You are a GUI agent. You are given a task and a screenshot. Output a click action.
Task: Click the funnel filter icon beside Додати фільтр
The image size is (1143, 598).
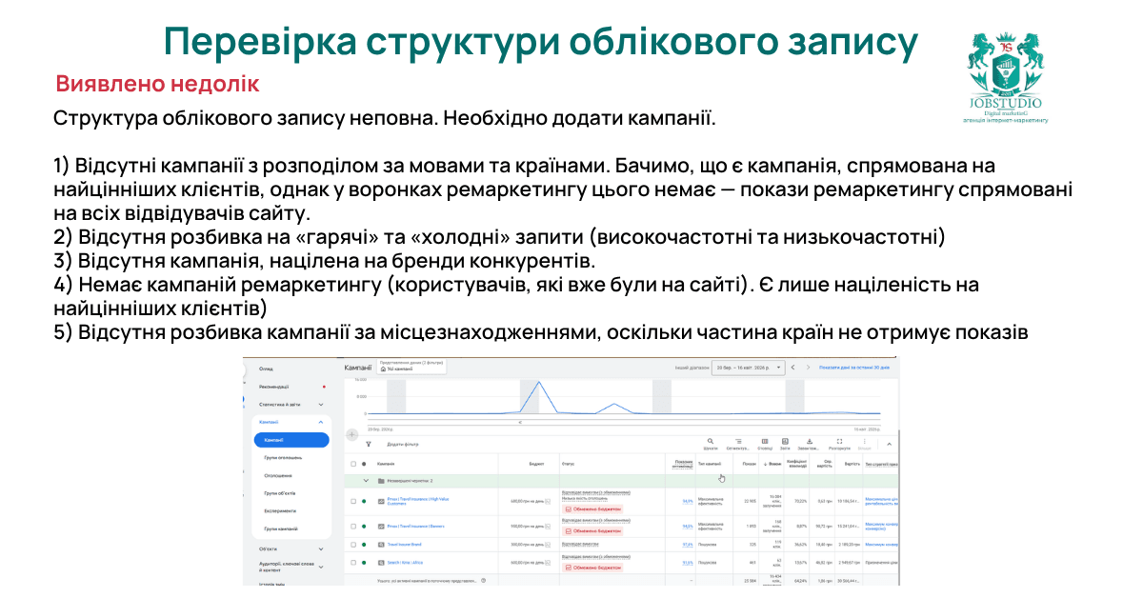click(x=369, y=444)
